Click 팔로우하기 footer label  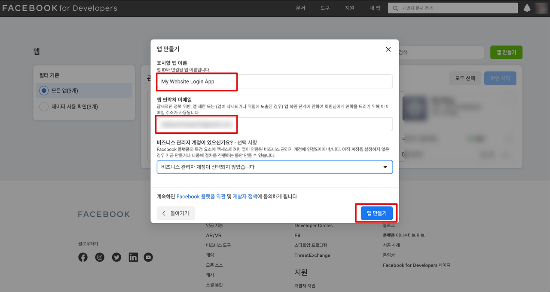(88, 243)
